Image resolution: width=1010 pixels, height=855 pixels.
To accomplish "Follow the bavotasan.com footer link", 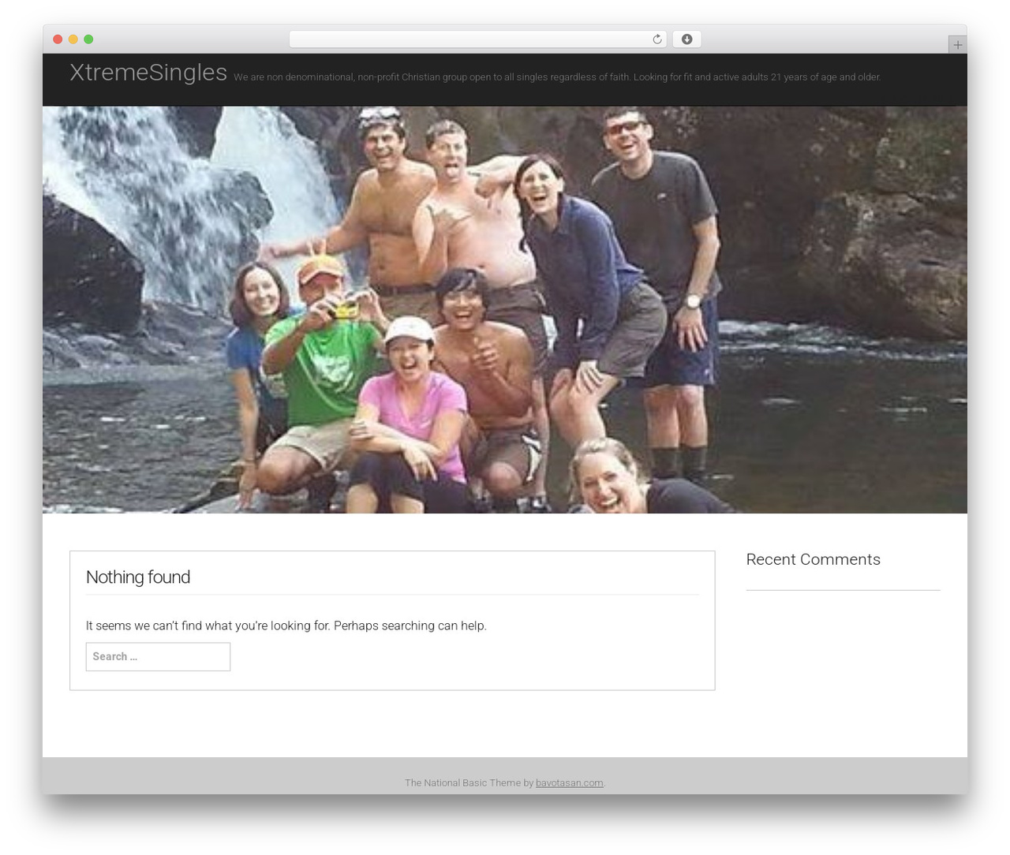I will click(569, 783).
